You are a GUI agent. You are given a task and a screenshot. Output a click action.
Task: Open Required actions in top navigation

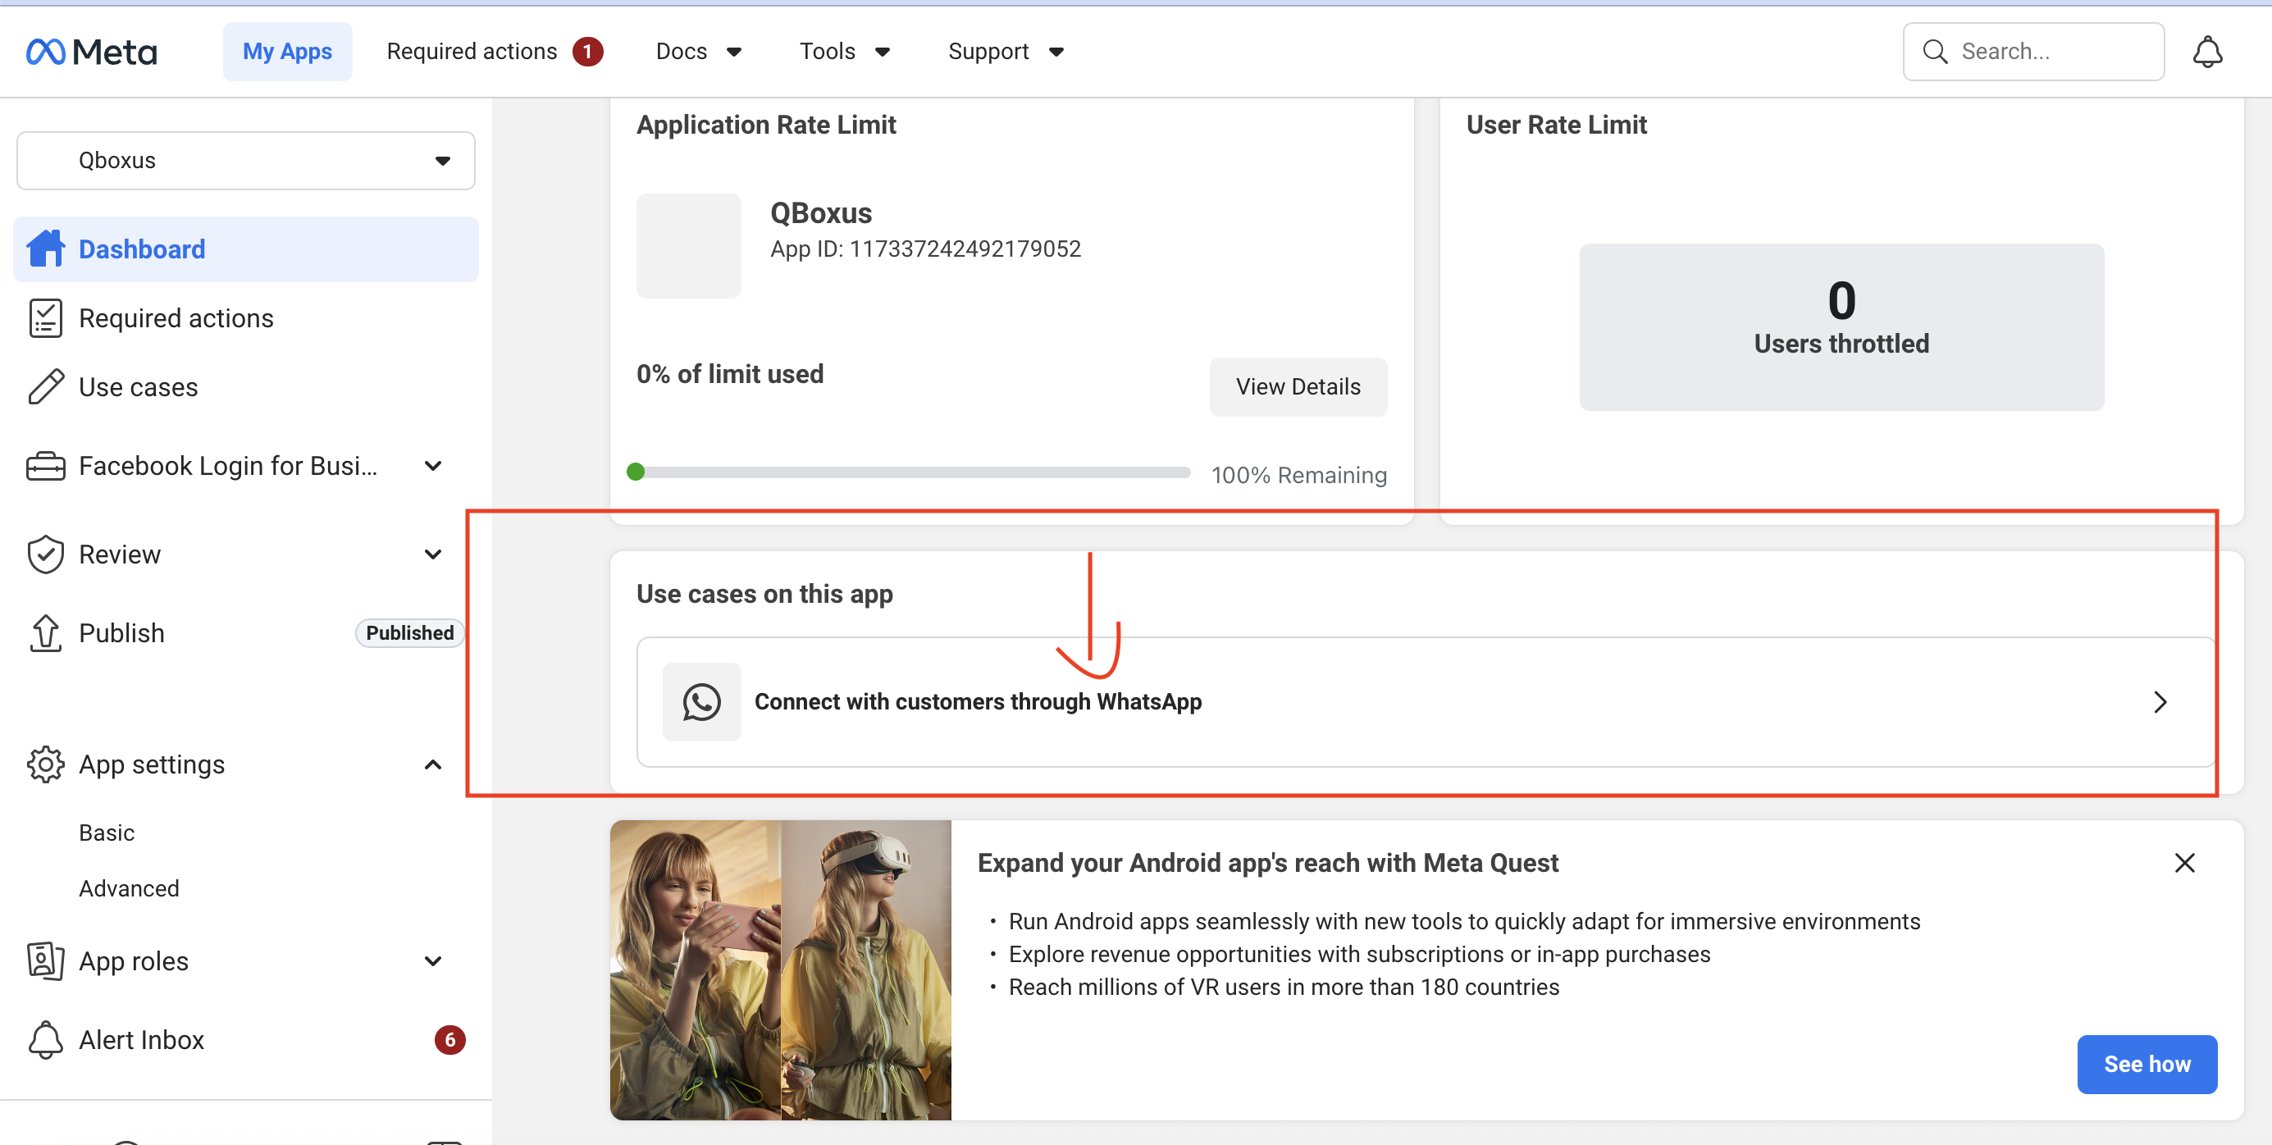(x=494, y=52)
